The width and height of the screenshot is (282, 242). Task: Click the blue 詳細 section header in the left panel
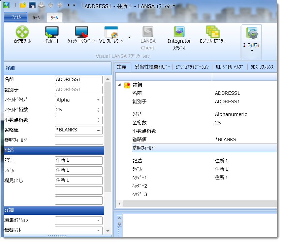[54, 210]
